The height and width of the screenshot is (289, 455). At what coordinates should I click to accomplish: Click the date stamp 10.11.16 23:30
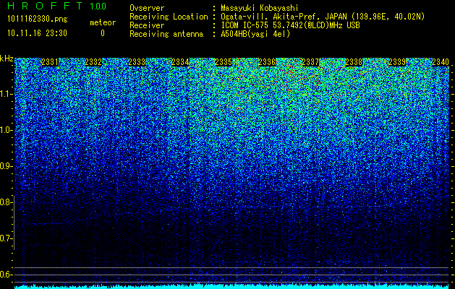tap(37, 33)
